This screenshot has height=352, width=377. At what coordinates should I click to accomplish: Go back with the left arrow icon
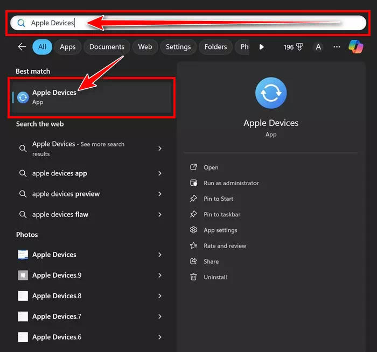22,47
